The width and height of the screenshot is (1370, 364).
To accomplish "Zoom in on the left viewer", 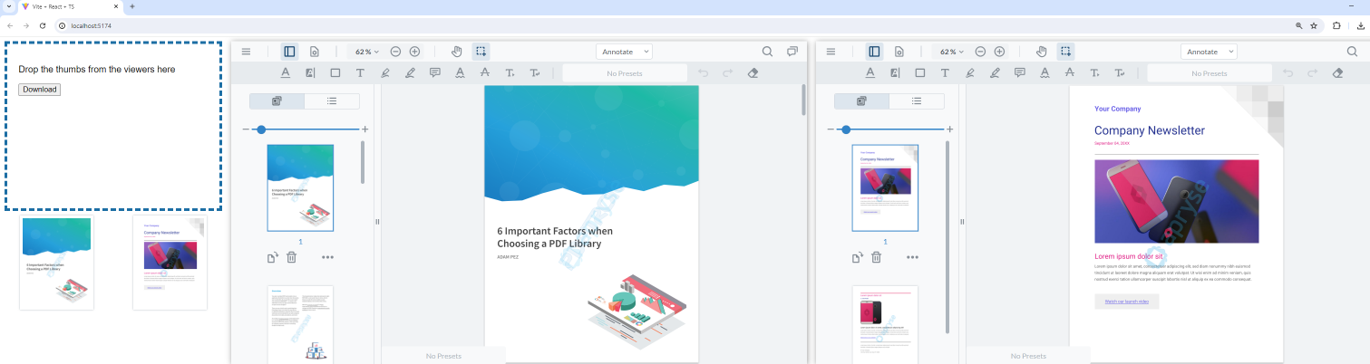I will (x=414, y=52).
